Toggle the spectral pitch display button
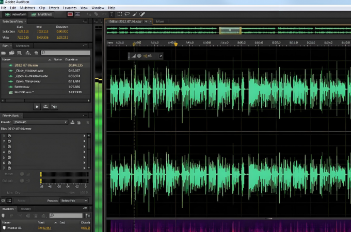The width and height of the screenshot is (351, 232). [x=77, y=14]
